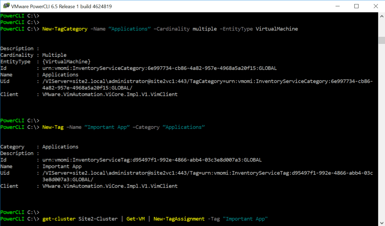This screenshot has height=226, width=385.
Task: Click the Cardinality value Multiple
Action: 54,55
